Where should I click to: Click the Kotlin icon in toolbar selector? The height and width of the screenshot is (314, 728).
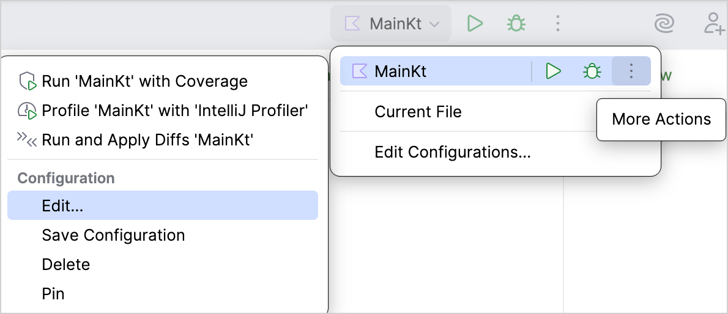click(352, 24)
